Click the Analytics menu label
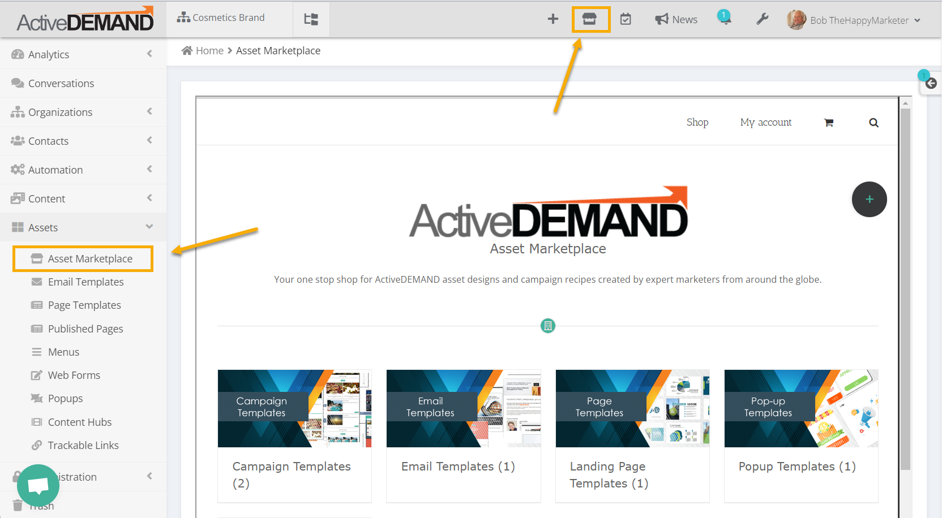 coord(49,54)
